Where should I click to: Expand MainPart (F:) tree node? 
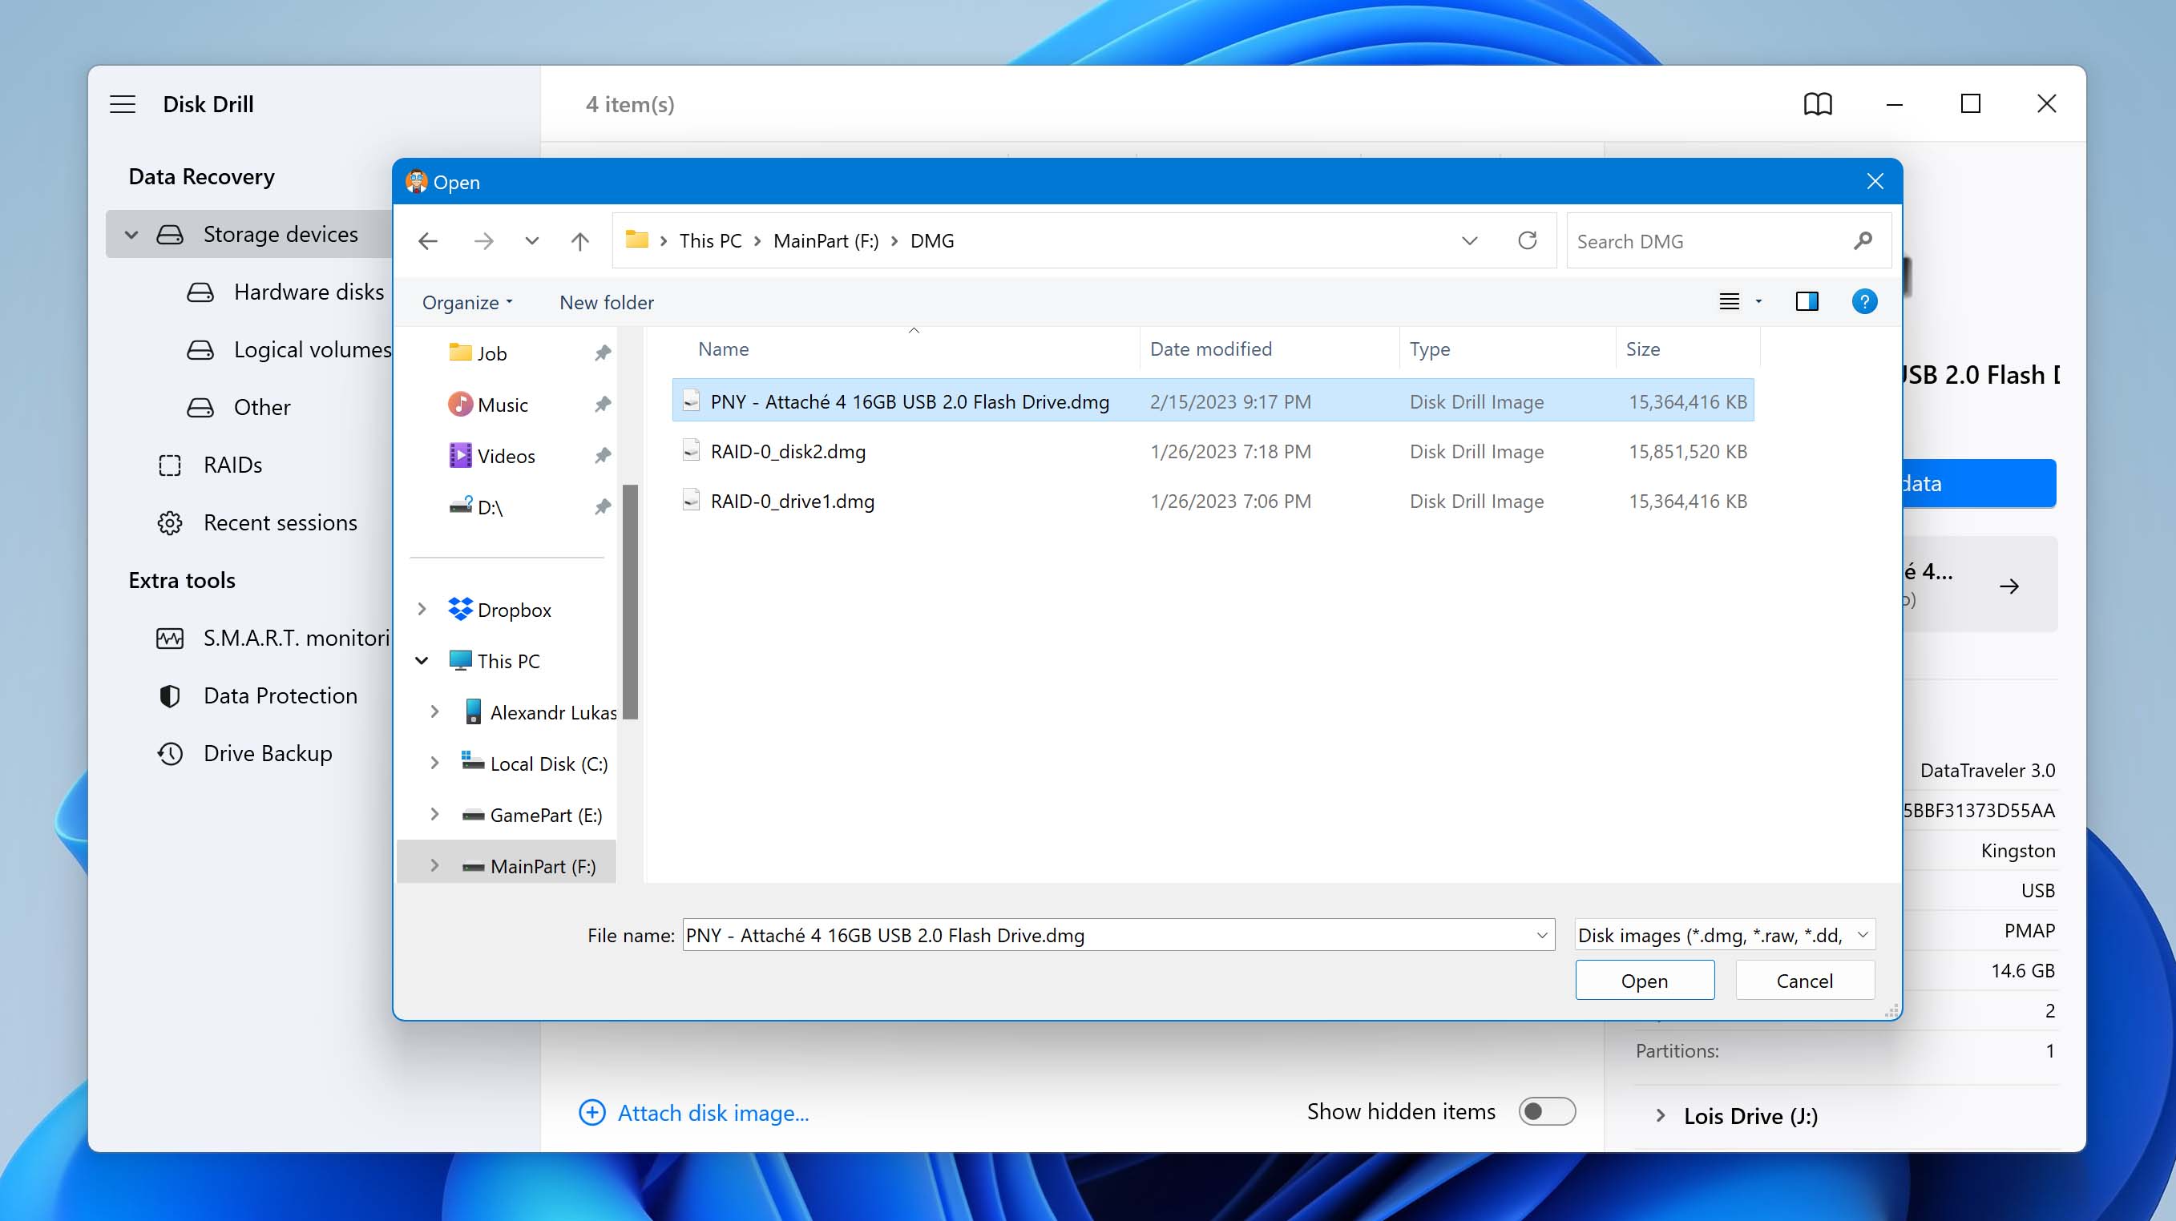[434, 865]
